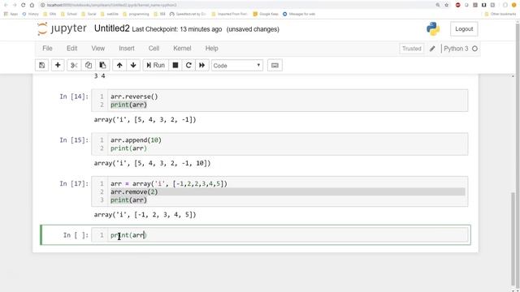Click the Python logo image
The height and width of the screenshot is (292, 520).
tap(433, 29)
